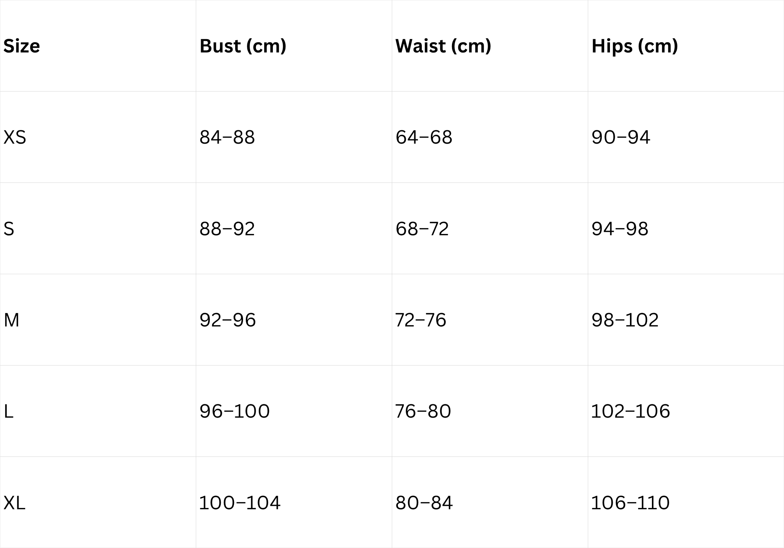The image size is (784, 548).
Task: Select the S hips value 94–98
Action: 620,229
